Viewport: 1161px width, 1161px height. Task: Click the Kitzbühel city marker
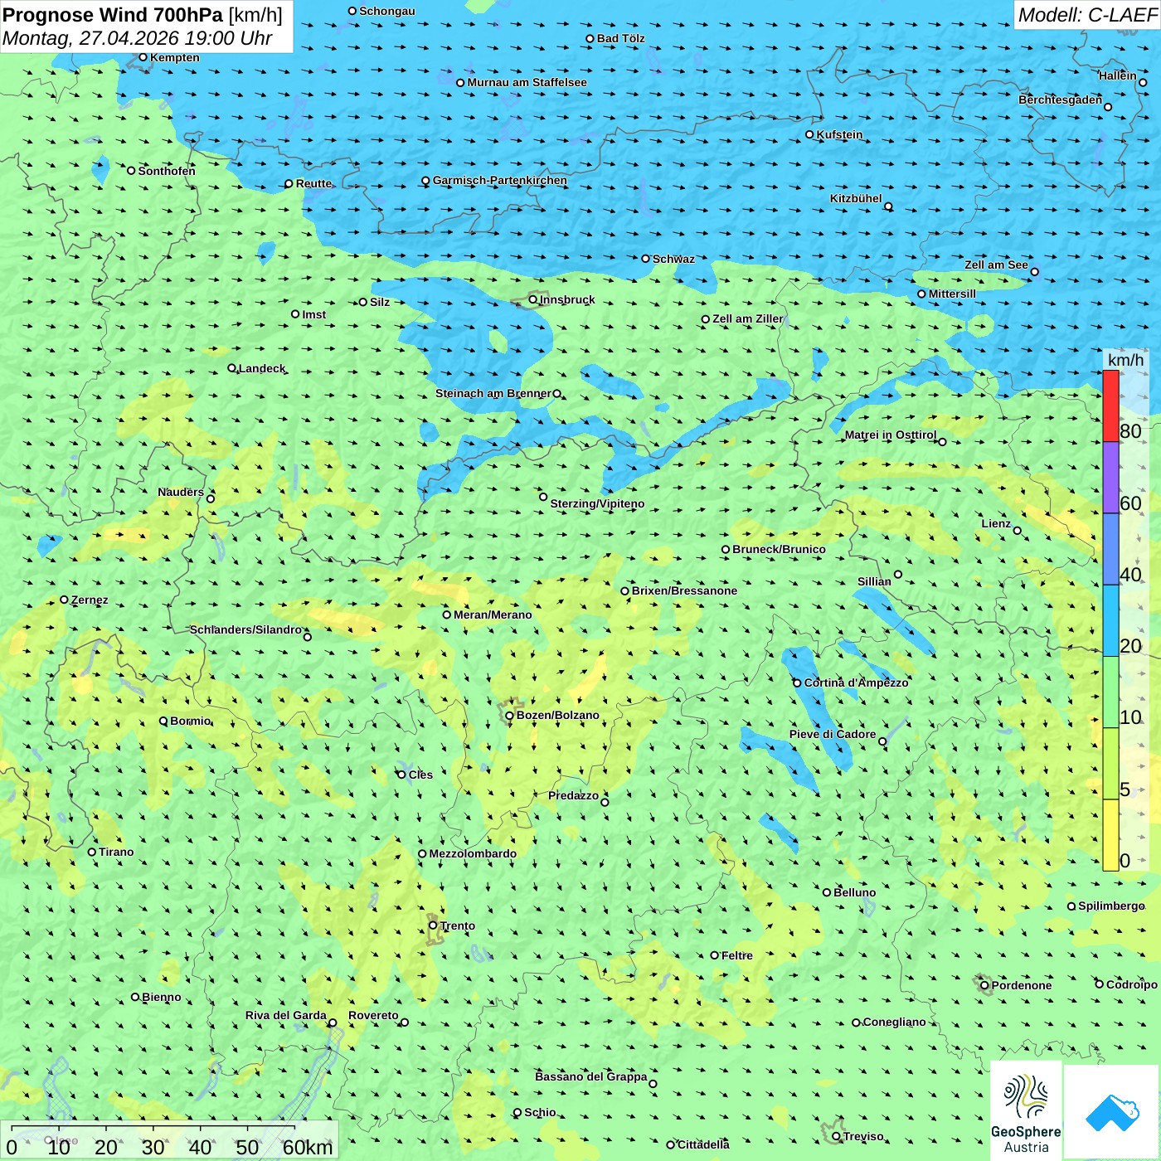(x=888, y=206)
